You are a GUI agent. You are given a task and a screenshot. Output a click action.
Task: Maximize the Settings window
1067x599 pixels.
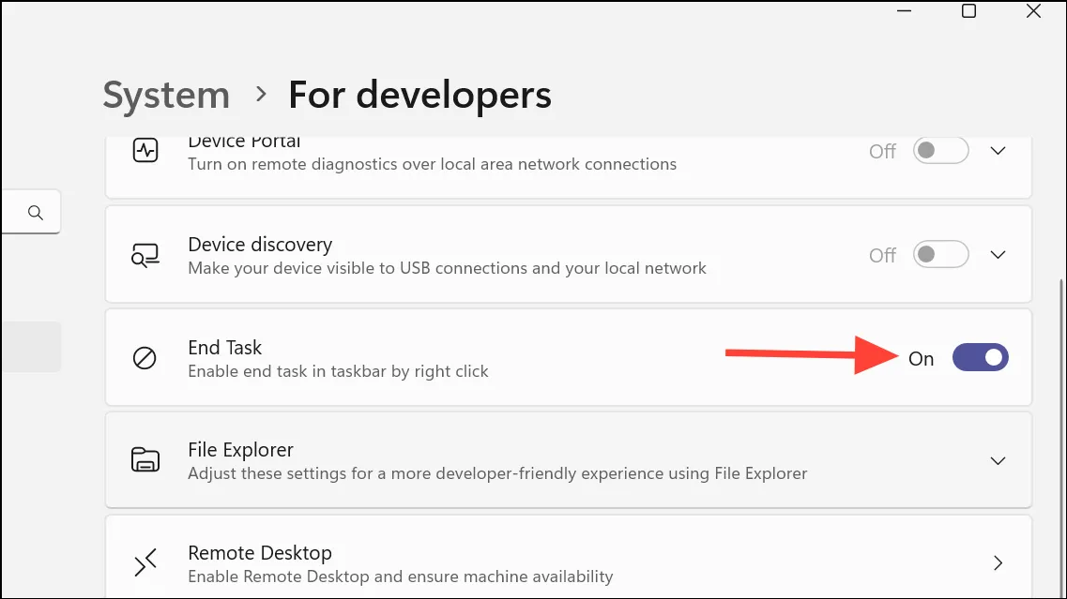[969, 11]
